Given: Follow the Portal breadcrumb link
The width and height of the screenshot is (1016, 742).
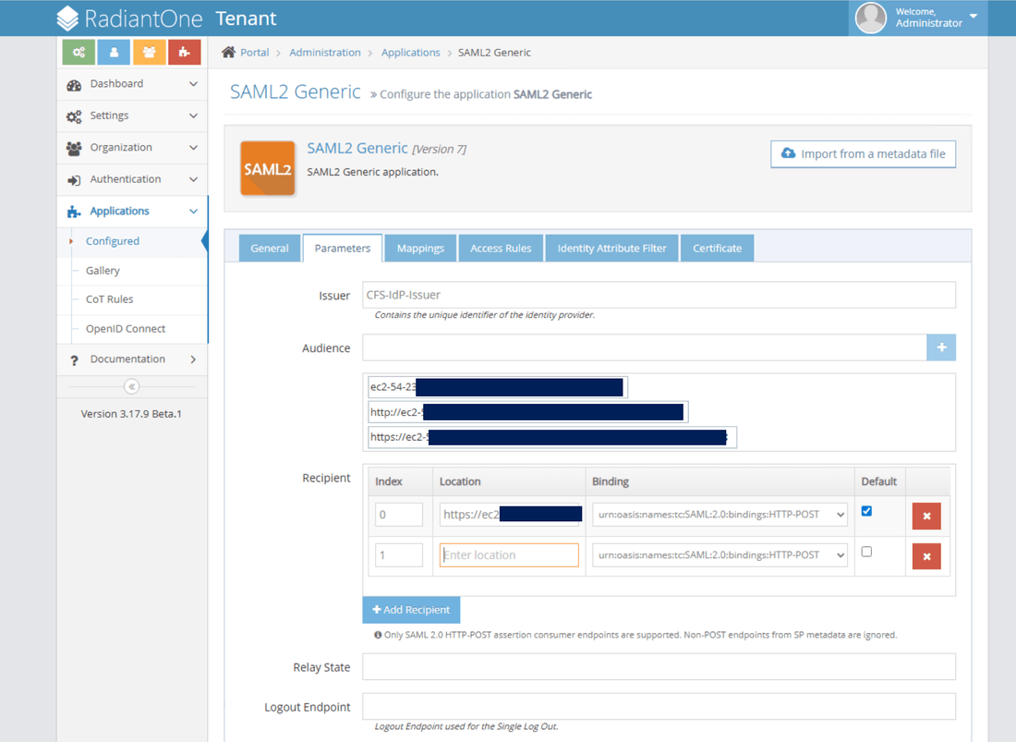Looking at the screenshot, I should pos(255,53).
